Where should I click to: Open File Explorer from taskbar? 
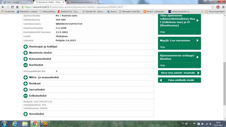[x=25, y=124]
